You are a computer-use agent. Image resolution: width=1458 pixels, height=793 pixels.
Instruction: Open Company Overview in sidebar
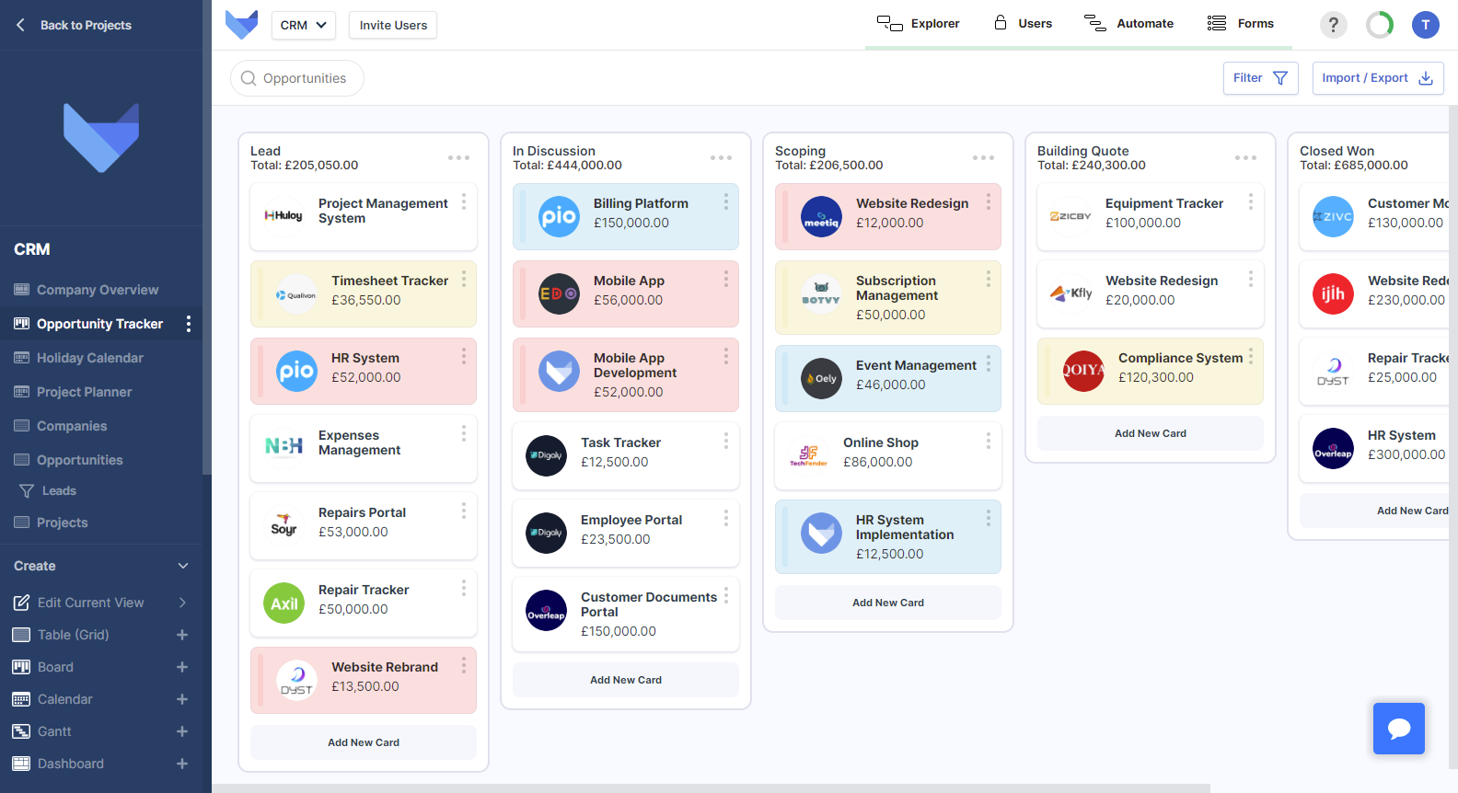[x=98, y=290]
